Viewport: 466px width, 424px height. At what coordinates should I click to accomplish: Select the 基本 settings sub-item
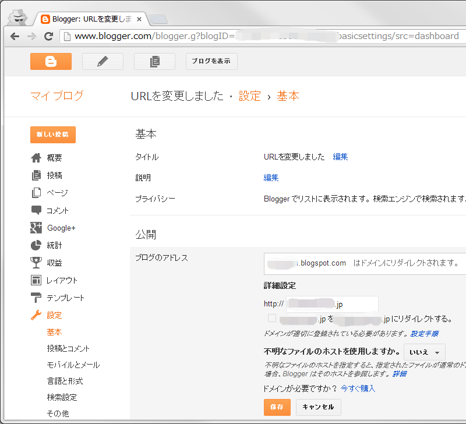pyautogui.click(x=54, y=332)
